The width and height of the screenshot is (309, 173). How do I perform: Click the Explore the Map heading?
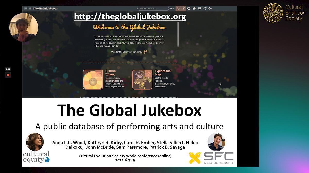(163, 73)
